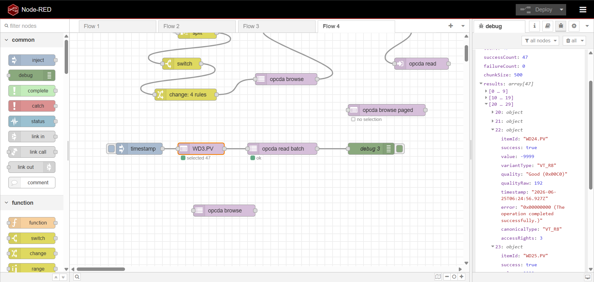Select the function palette node

pos(32,223)
